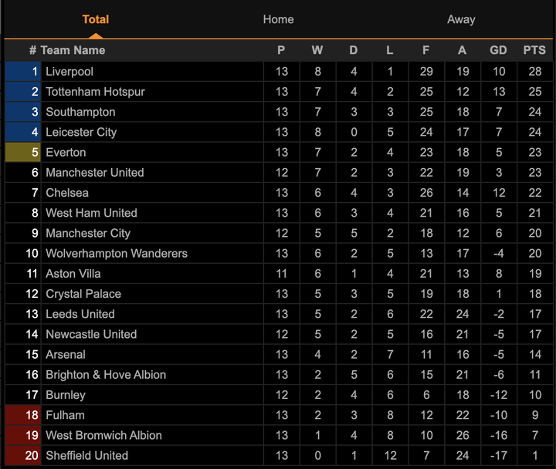Switch to the Total standings tab

[x=95, y=19]
